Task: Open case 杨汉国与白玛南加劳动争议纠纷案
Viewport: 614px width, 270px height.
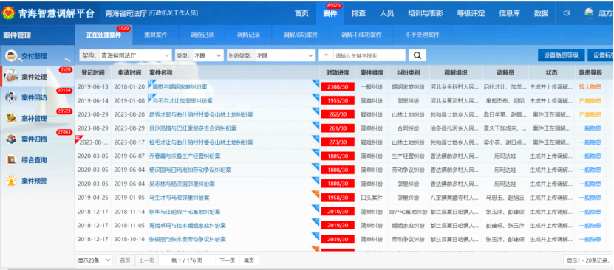Action: [191, 170]
